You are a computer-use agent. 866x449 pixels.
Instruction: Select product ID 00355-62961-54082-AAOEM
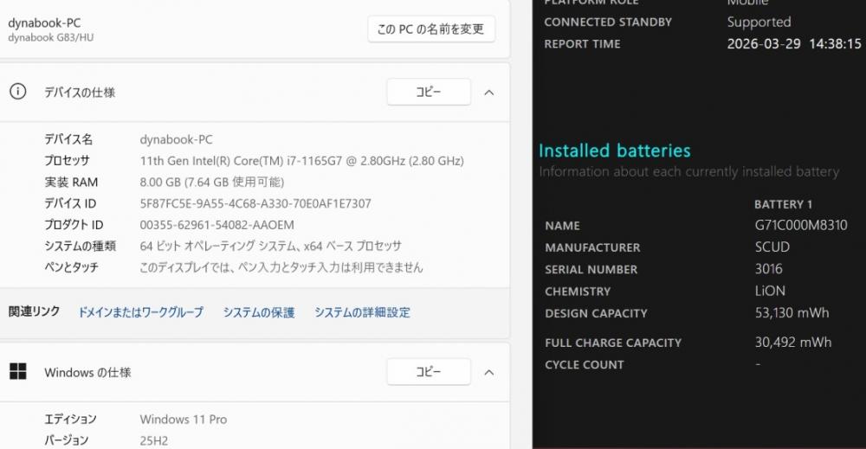click(x=216, y=225)
